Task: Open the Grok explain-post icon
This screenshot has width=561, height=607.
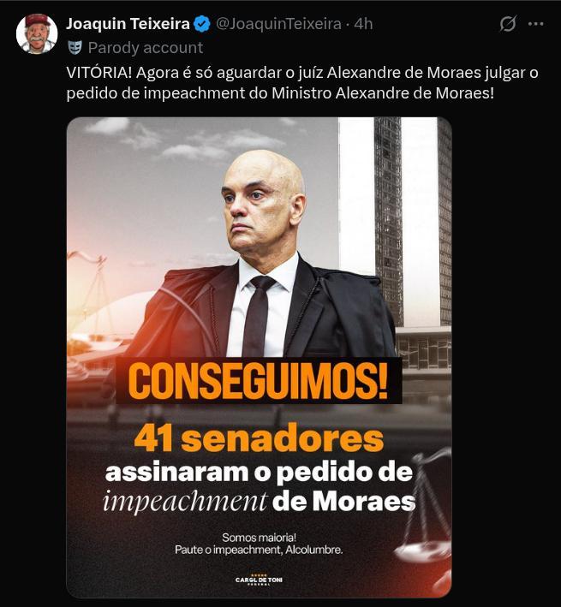Action: pyautogui.click(x=508, y=24)
